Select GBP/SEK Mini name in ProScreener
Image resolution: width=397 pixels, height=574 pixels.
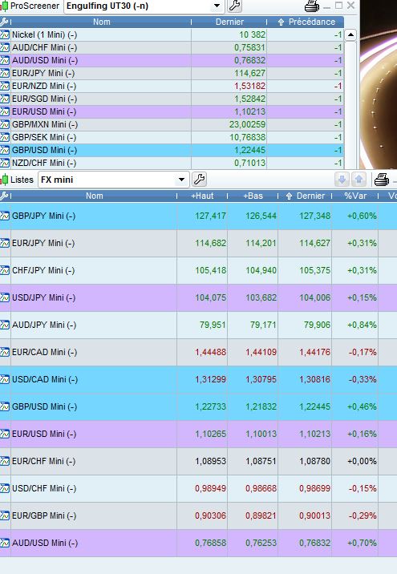click(44, 137)
